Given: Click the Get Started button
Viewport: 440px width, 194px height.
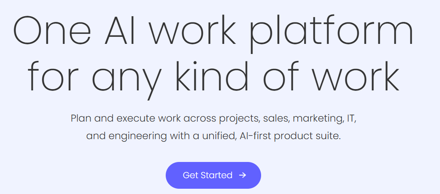Looking at the screenshot, I should tap(213, 175).
